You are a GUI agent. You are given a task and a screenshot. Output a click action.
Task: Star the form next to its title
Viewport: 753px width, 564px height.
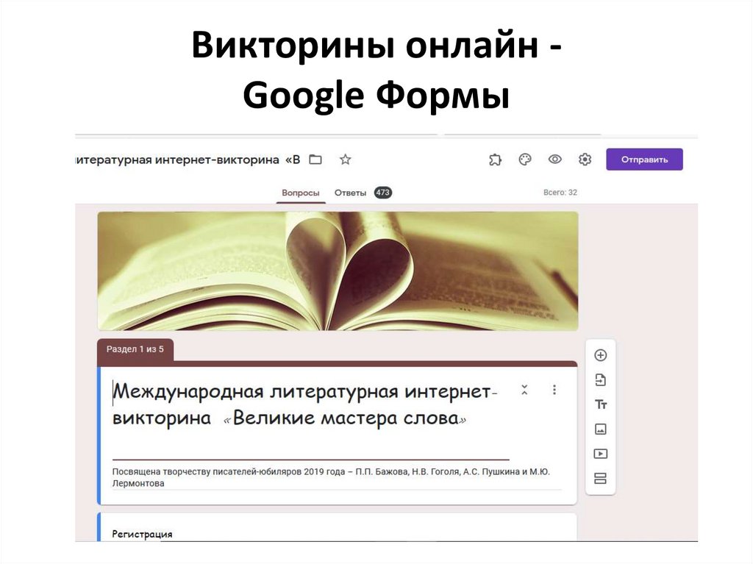(345, 159)
